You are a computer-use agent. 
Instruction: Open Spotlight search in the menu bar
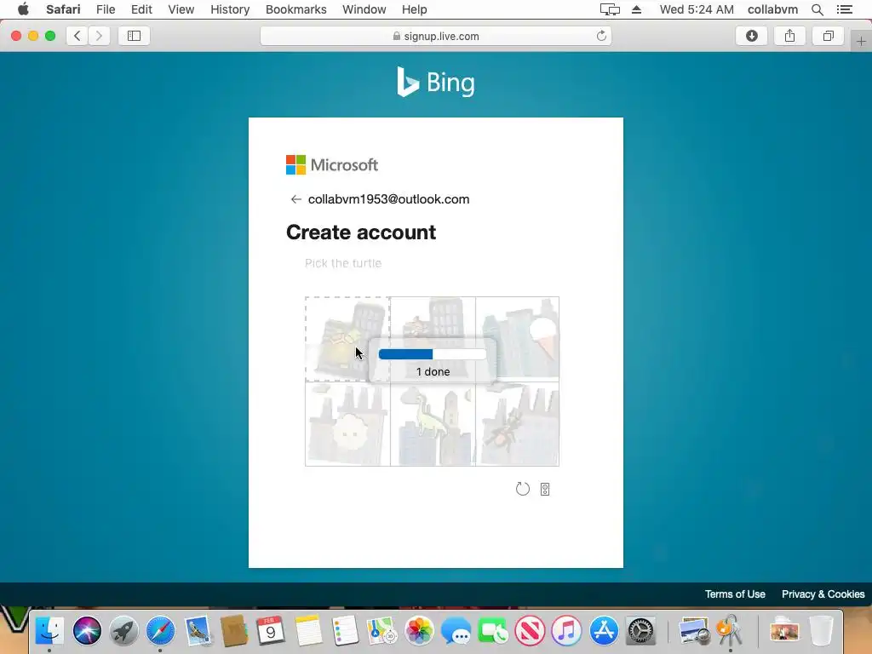817,9
